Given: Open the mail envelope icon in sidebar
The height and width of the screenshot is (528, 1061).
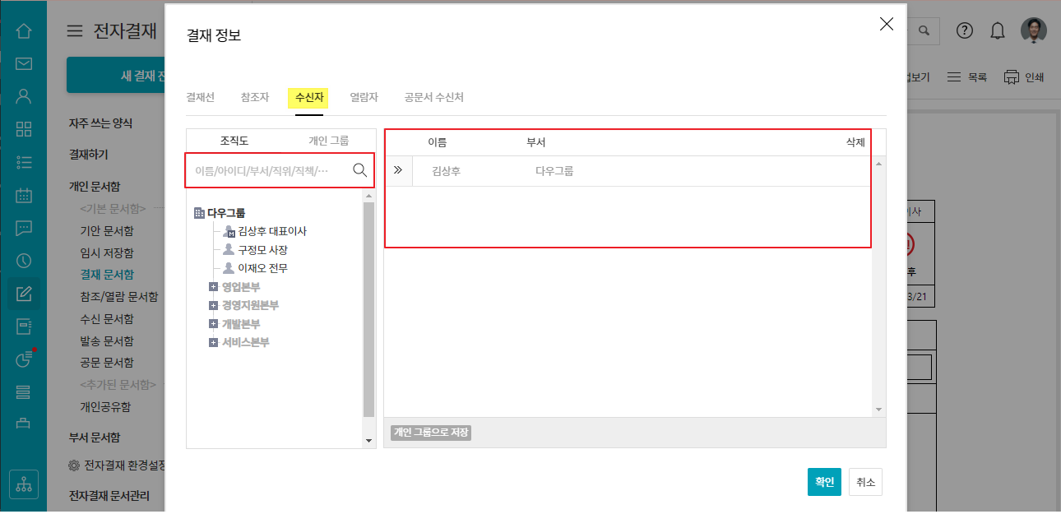Looking at the screenshot, I should tap(24, 64).
